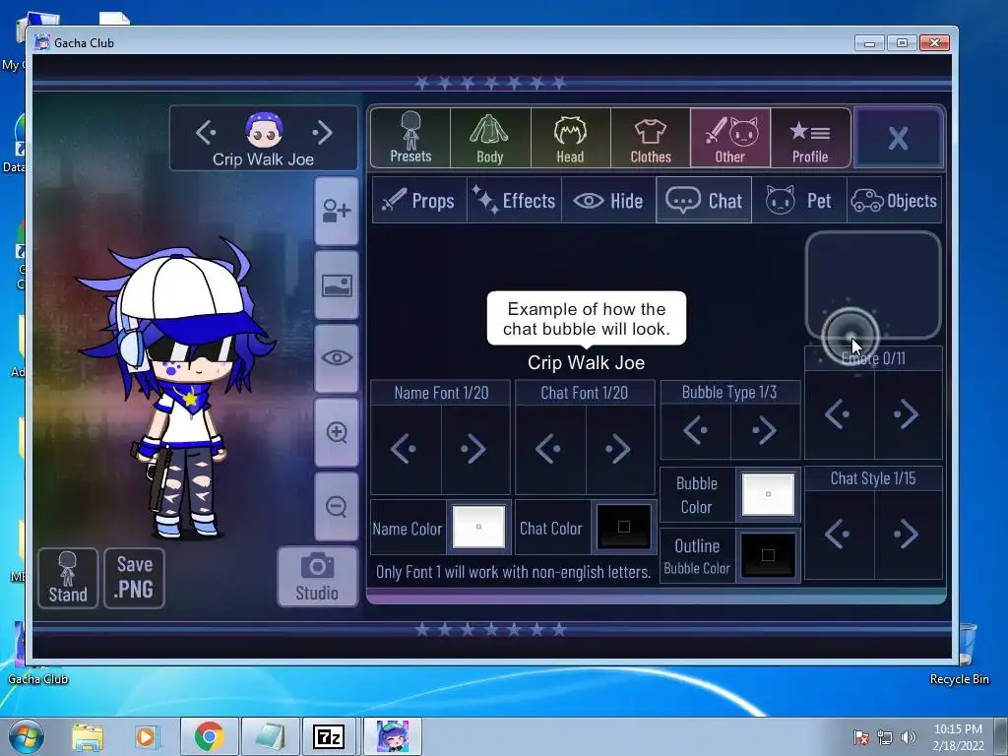Open the Gacha Club desktop shortcut

(37, 654)
